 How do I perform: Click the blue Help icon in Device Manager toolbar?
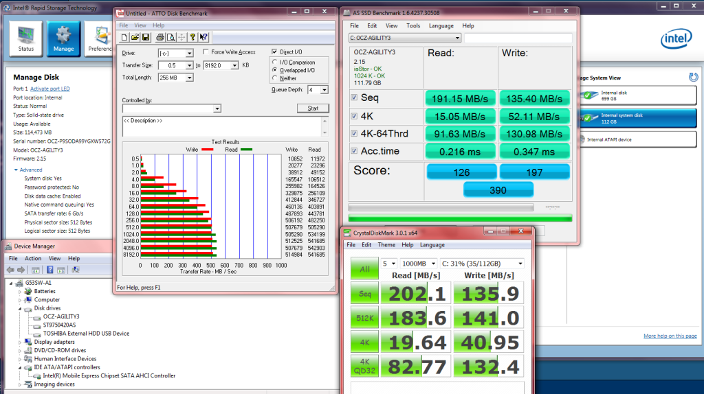pyautogui.click(x=49, y=270)
